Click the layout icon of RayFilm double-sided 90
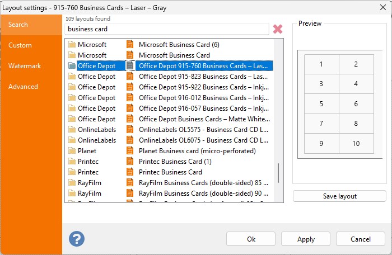 click(x=130, y=193)
